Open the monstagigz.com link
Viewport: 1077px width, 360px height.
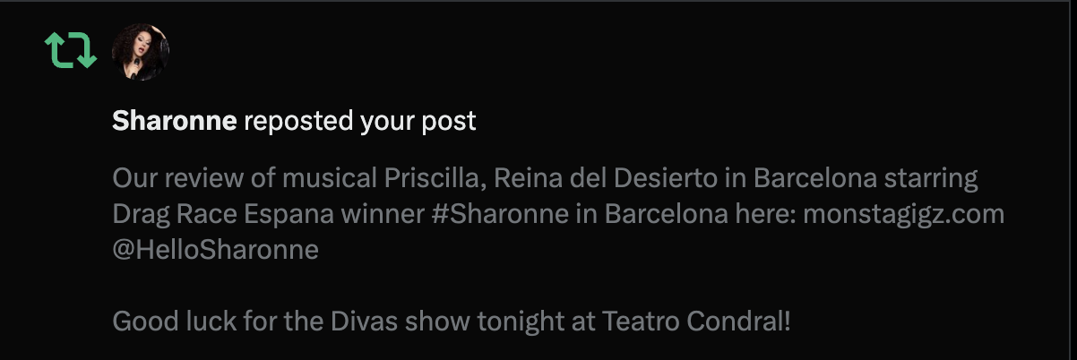coord(902,215)
